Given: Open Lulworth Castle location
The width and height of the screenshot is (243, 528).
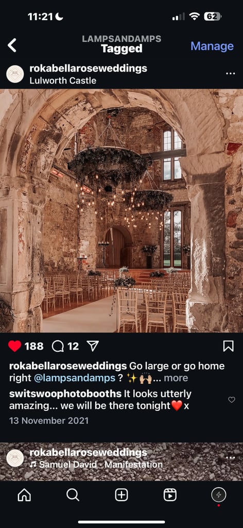Looking at the screenshot, I should click(63, 80).
